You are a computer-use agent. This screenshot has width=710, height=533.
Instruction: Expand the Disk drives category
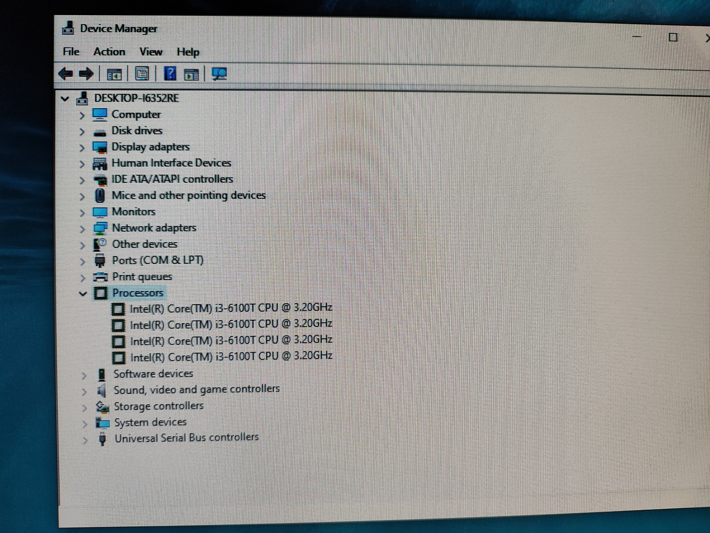[82, 132]
